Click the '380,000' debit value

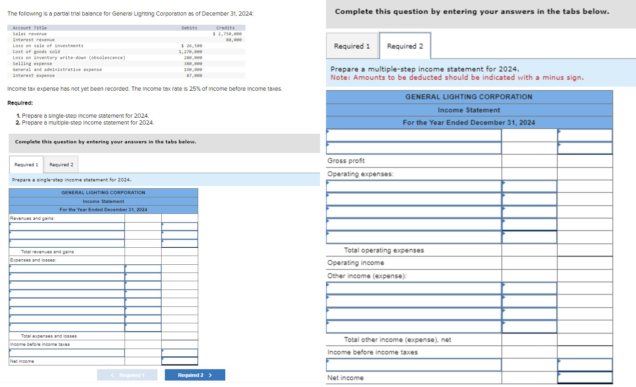coord(193,64)
